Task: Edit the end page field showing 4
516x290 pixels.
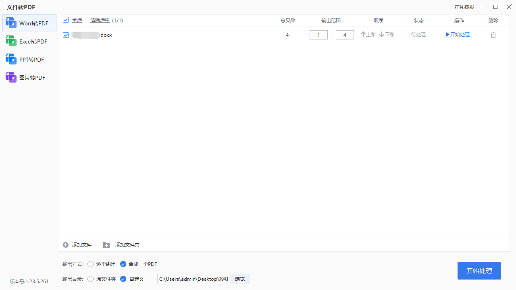Action: click(x=345, y=35)
